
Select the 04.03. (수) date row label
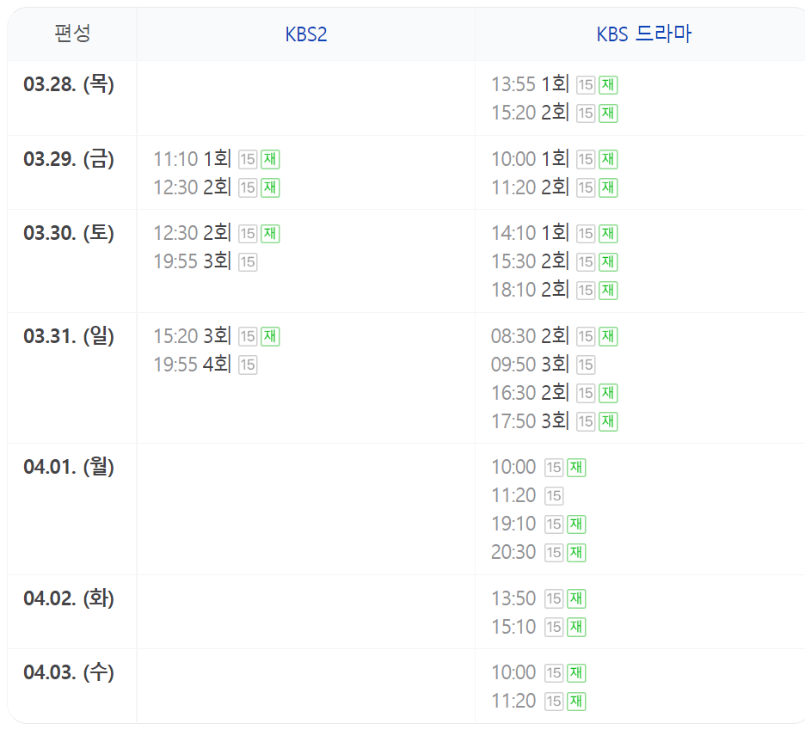[x=69, y=672]
